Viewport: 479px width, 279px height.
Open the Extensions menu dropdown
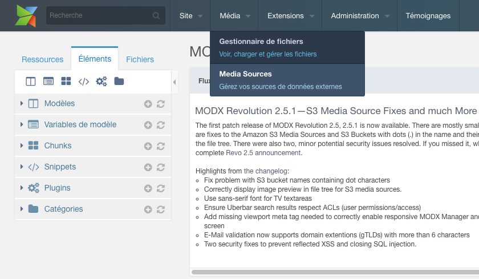pos(290,15)
